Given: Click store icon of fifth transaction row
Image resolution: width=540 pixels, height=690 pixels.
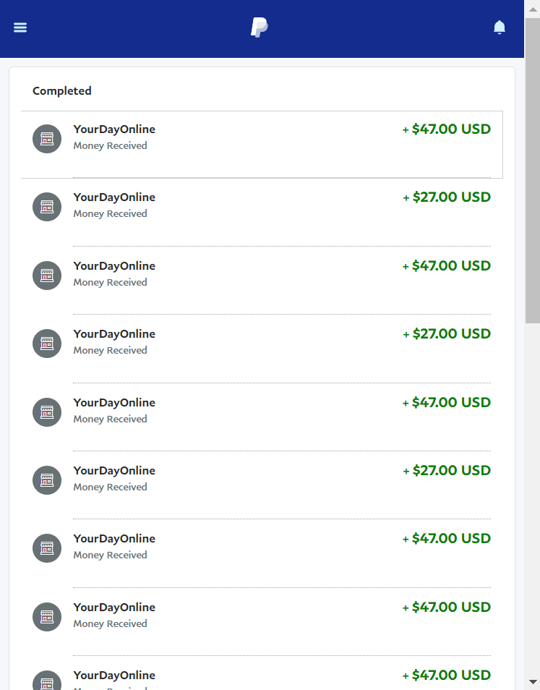Looking at the screenshot, I should (x=47, y=412).
